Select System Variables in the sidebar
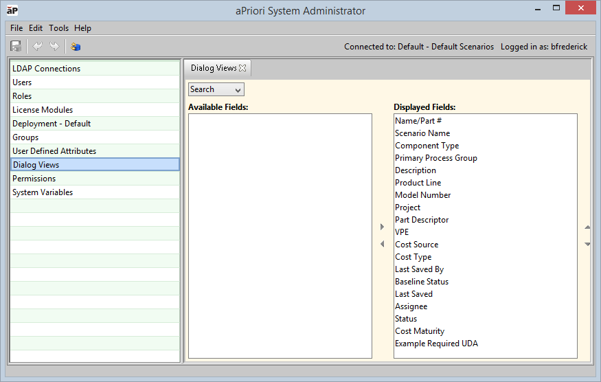 [43, 192]
